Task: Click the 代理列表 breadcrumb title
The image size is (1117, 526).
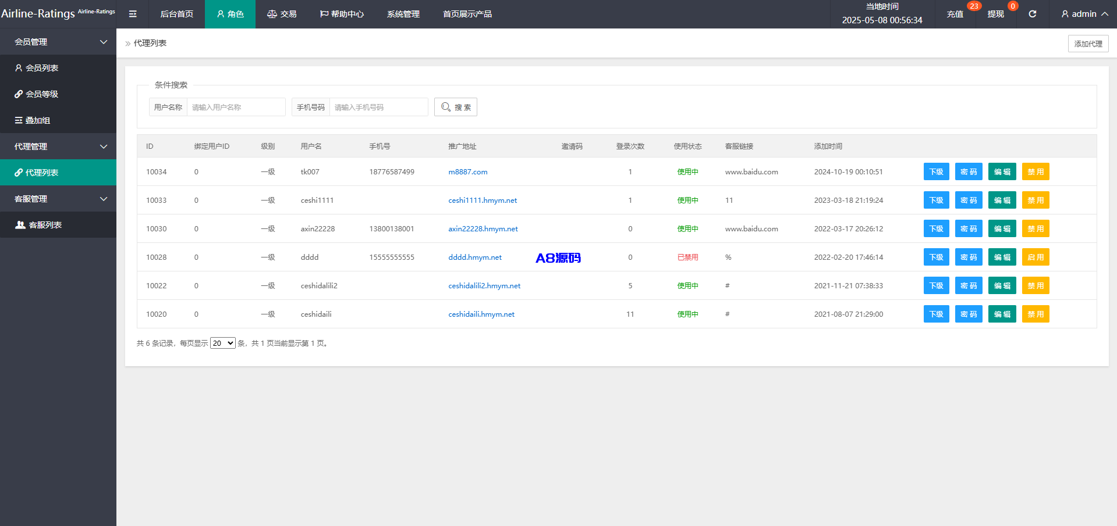Action: click(x=150, y=43)
